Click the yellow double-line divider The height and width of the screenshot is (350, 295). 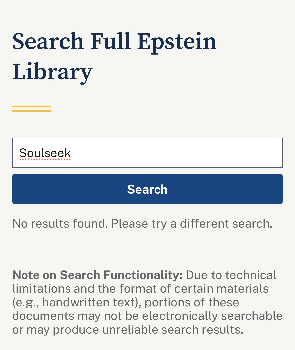(32, 109)
